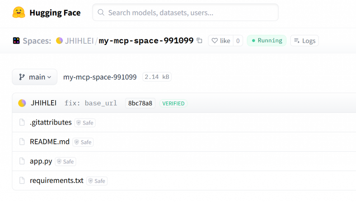Open the JHIHLEI profile link in header
Screen dimensions: 356x202
[79, 41]
